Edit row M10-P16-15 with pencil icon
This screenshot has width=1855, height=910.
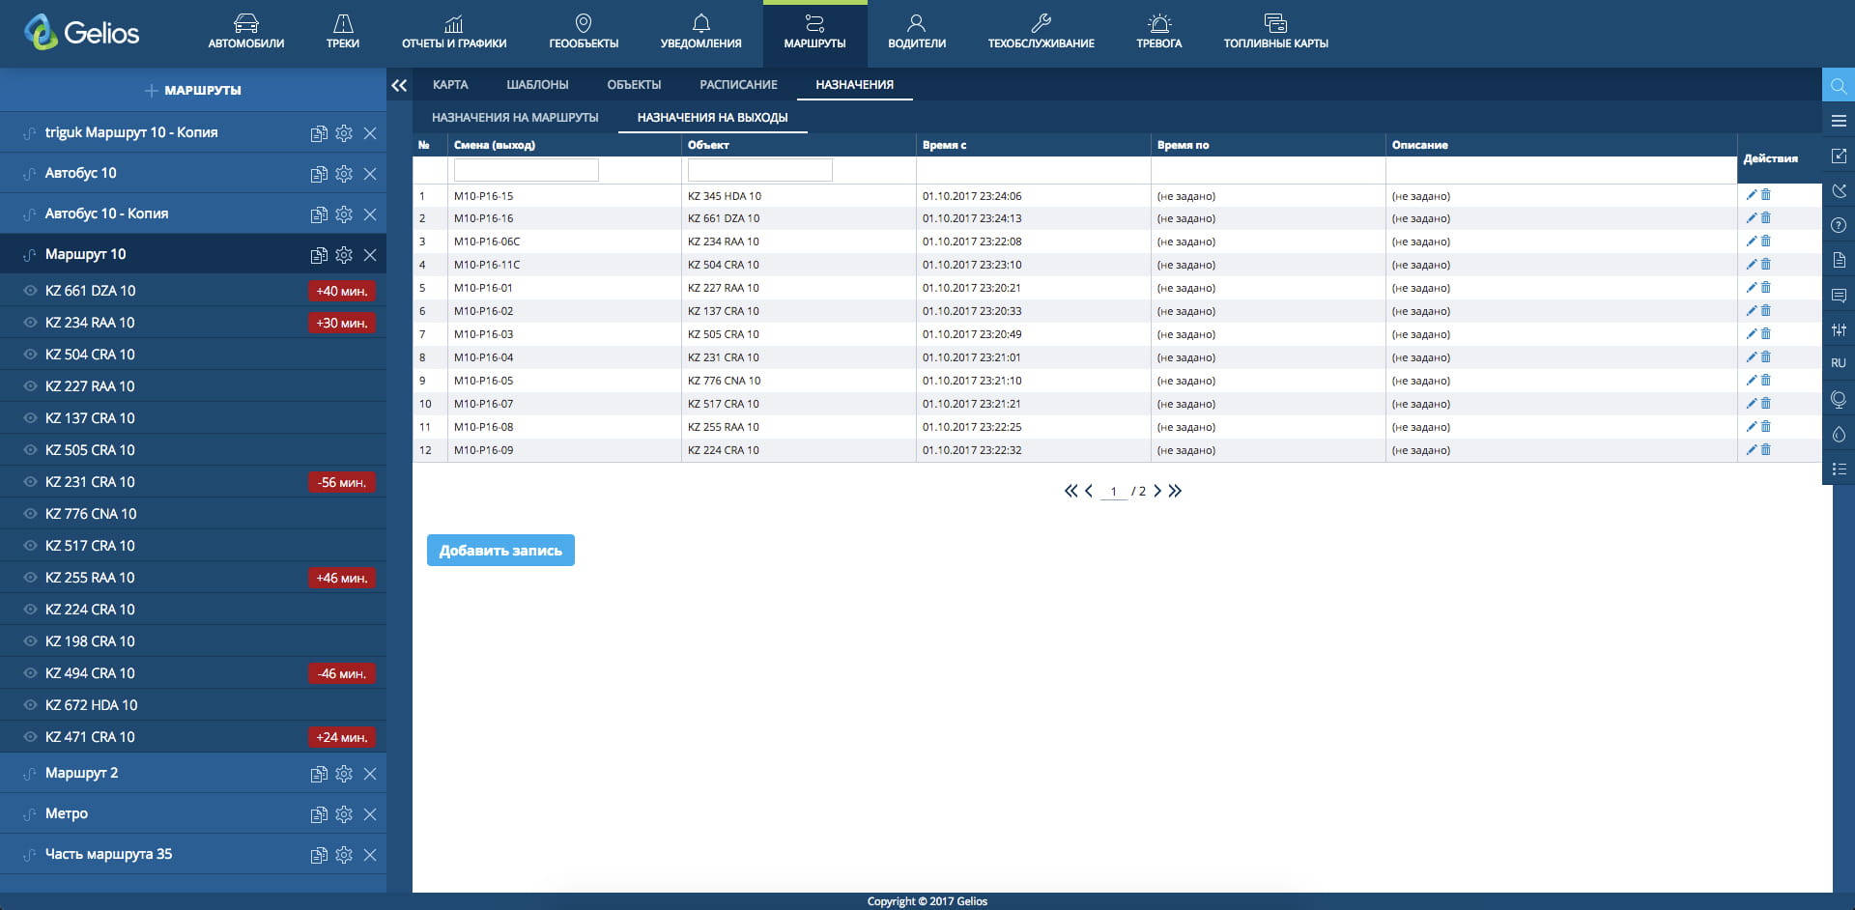click(x=1751, y=195)
